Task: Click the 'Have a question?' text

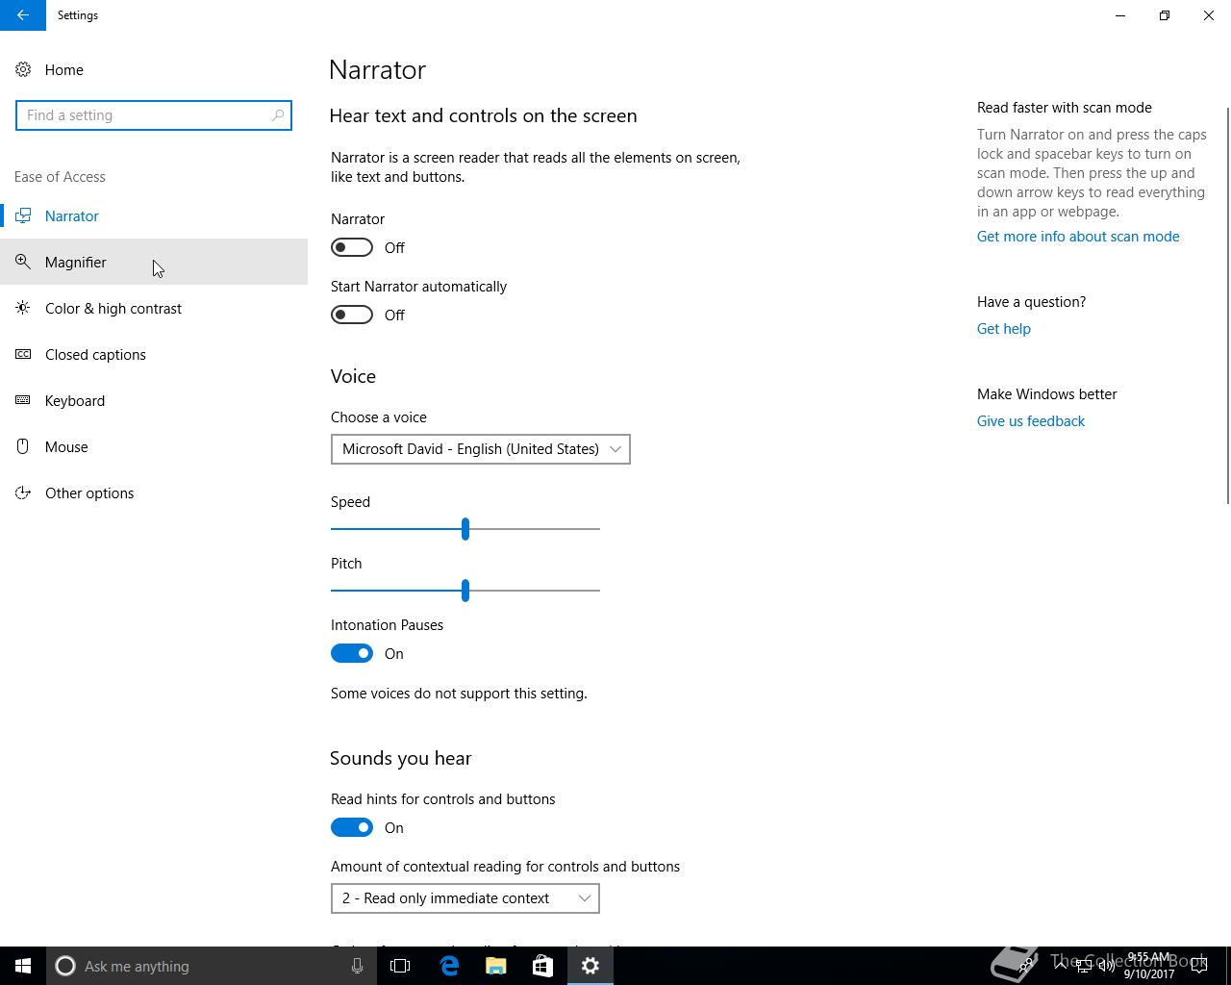Action: (x=1031, y=302)
